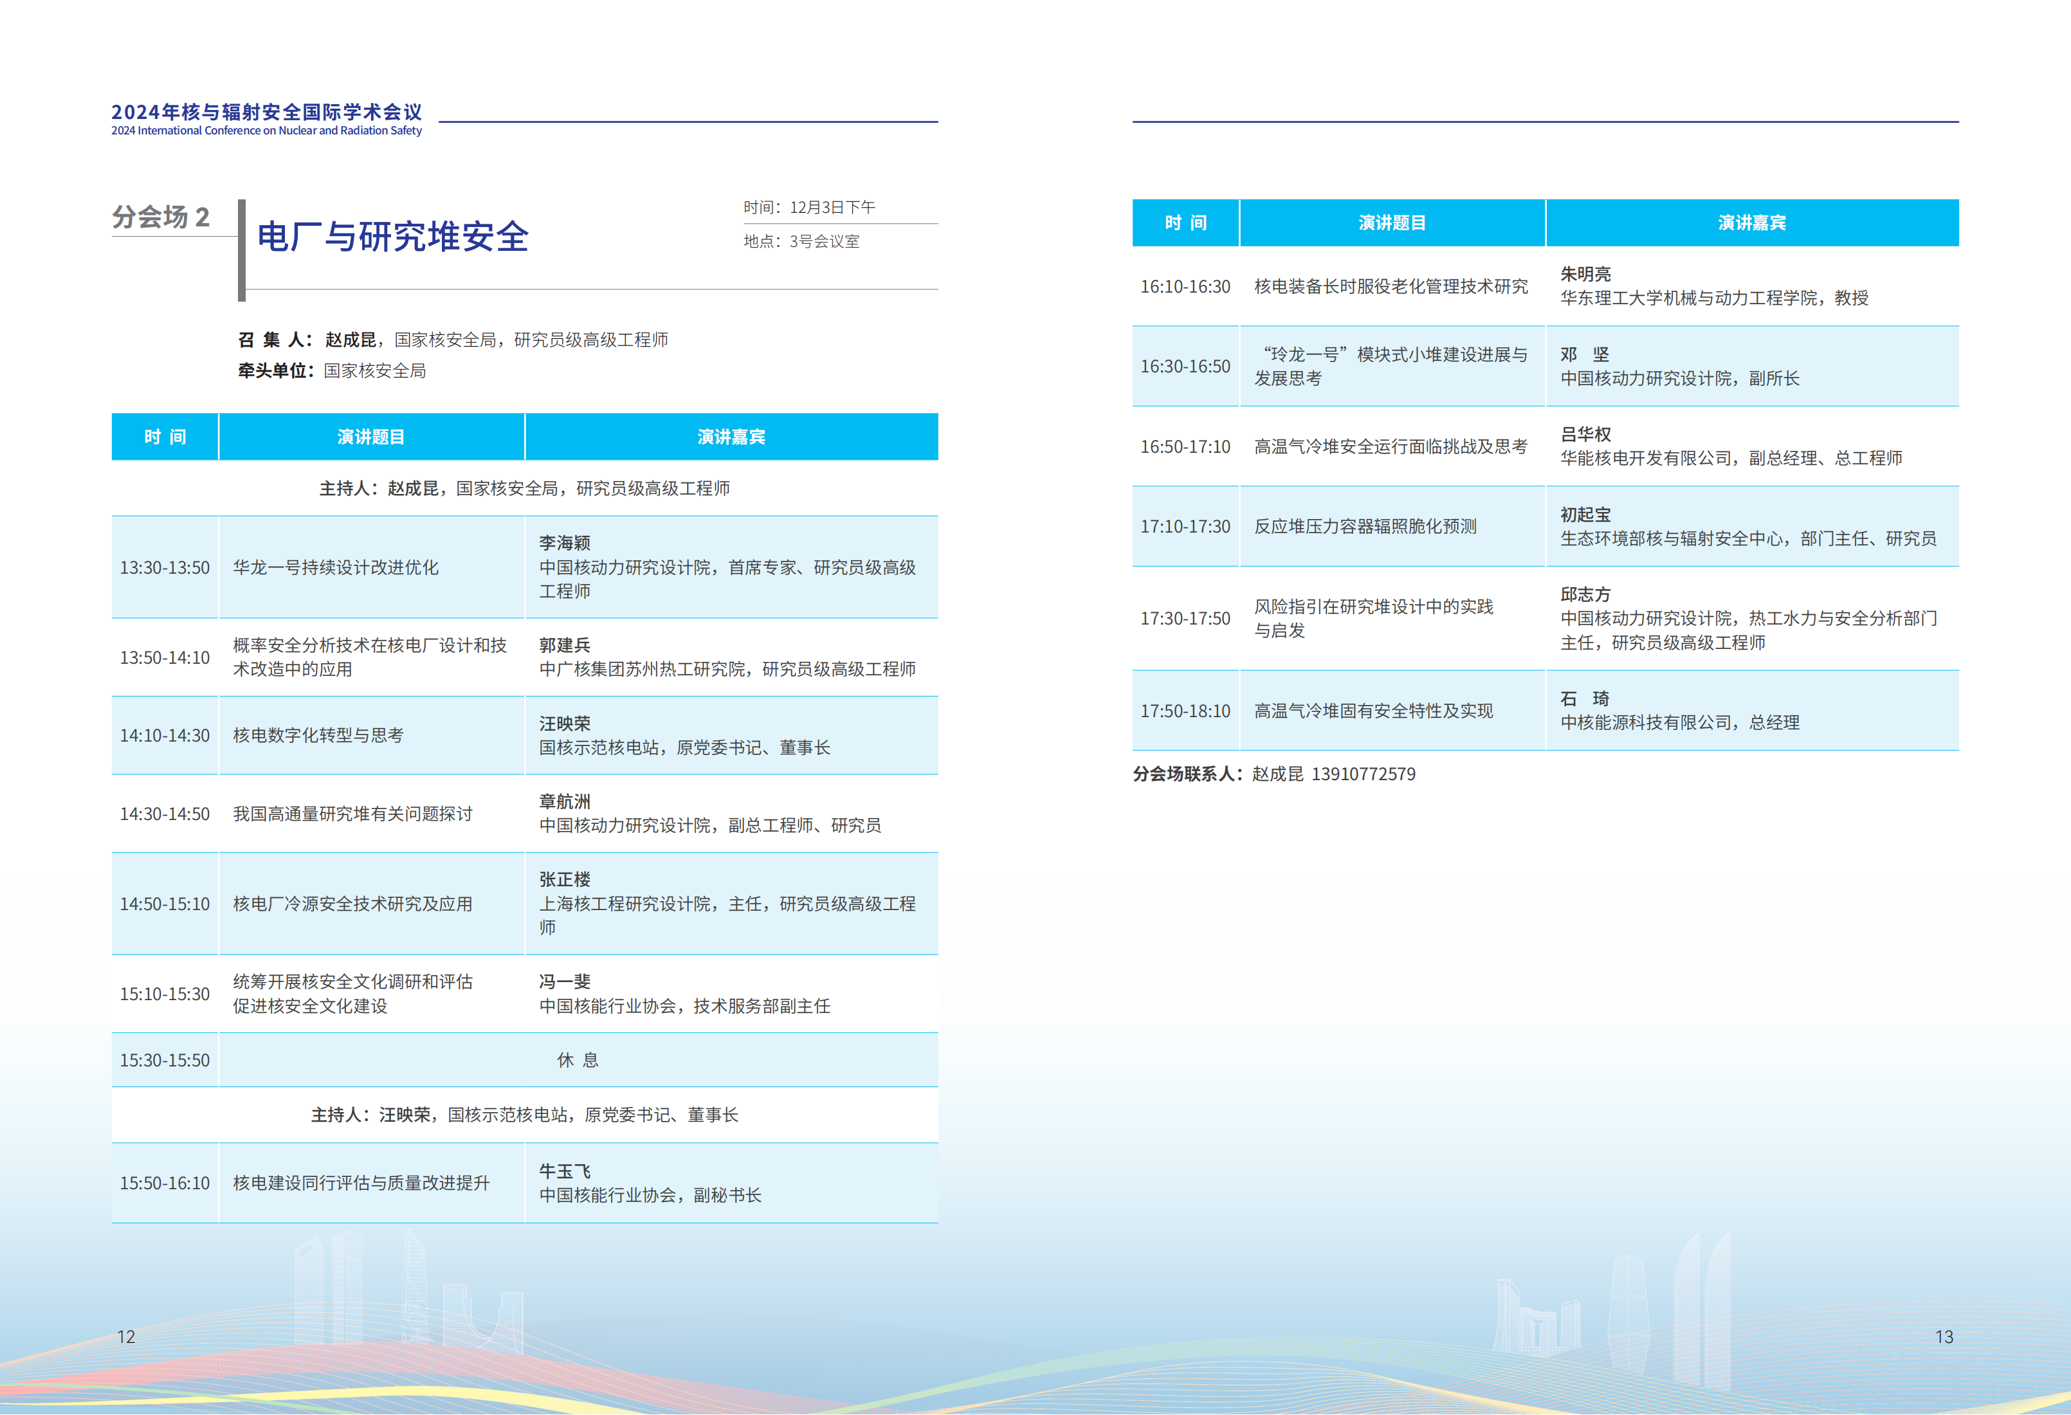
Task: Click the time cell 17:10-17:30
Action: click(1185, 527)
